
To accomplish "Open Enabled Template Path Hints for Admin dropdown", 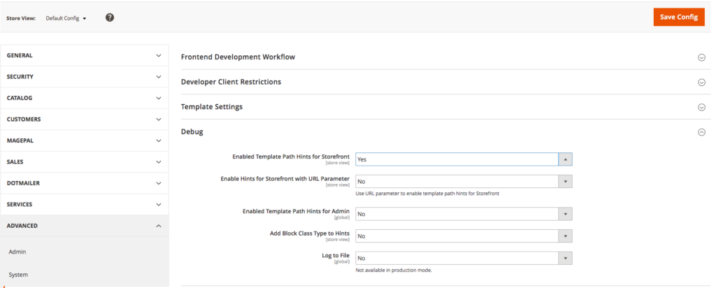I will coord(464,214).
